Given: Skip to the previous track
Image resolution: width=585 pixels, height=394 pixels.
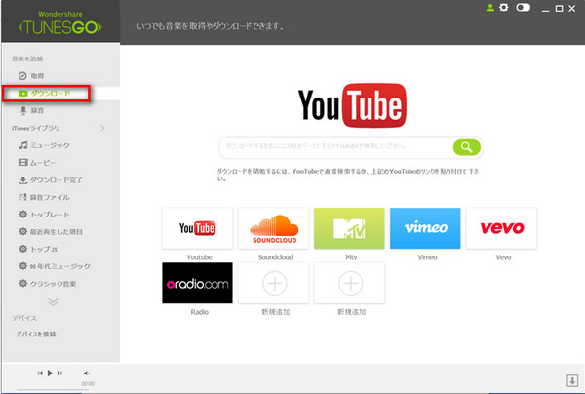Looking at the screenshot, I should point(40,373).
